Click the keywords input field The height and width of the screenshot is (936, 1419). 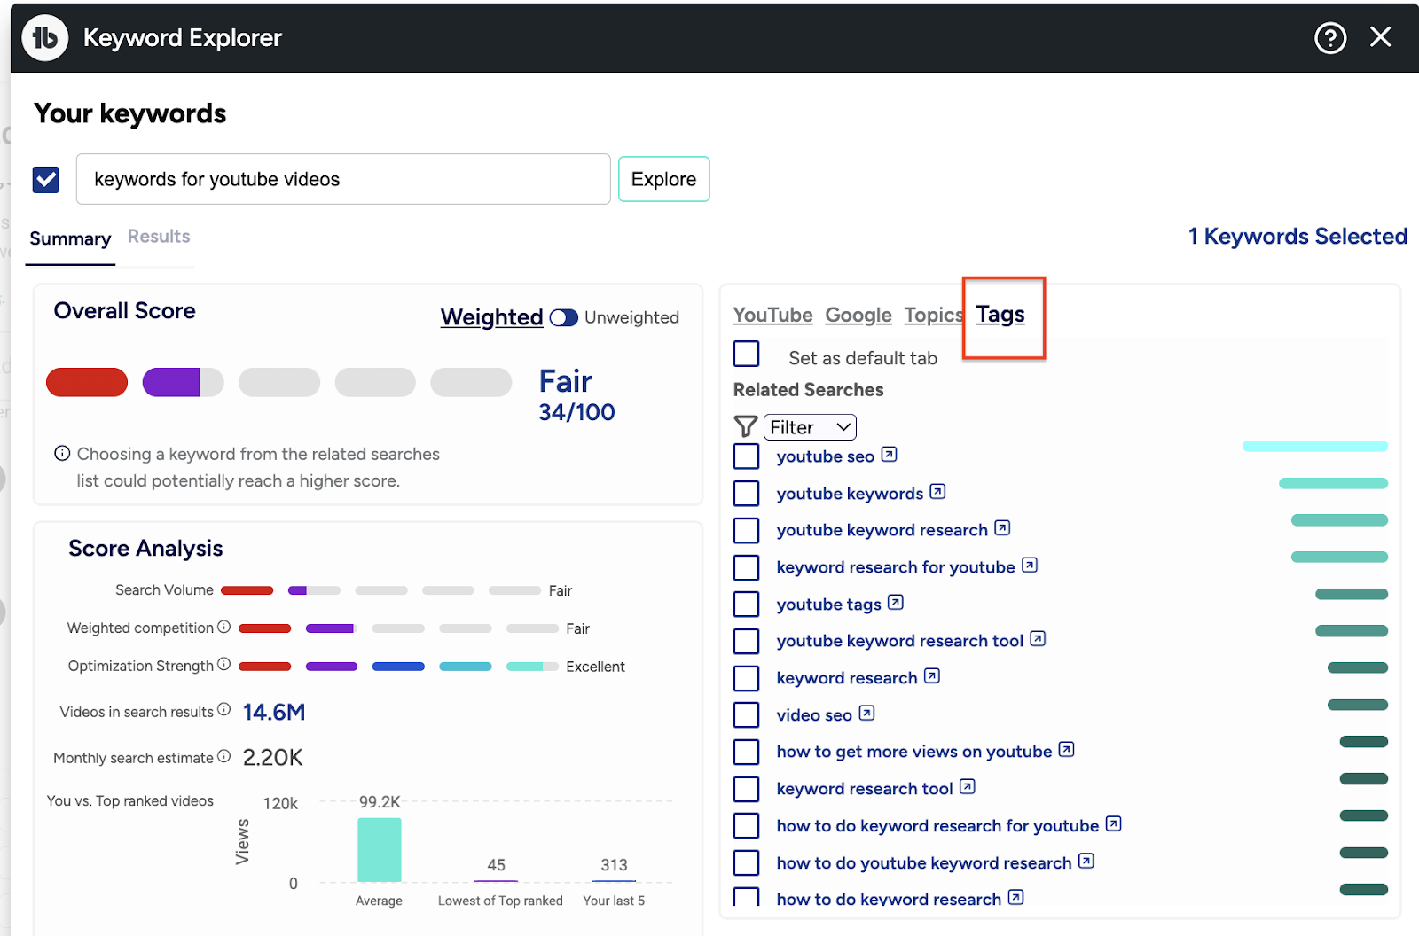tap(343, 179)
